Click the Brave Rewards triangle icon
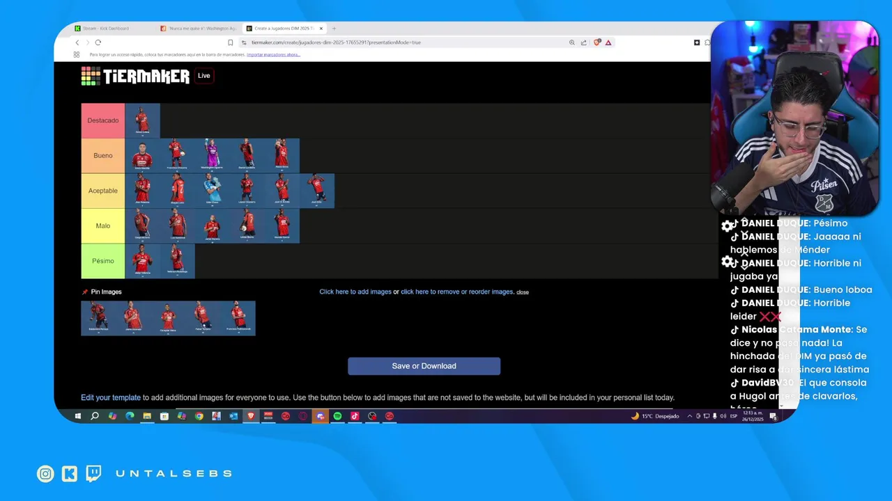This screenshot has height=501, width=892. (608, 42)
